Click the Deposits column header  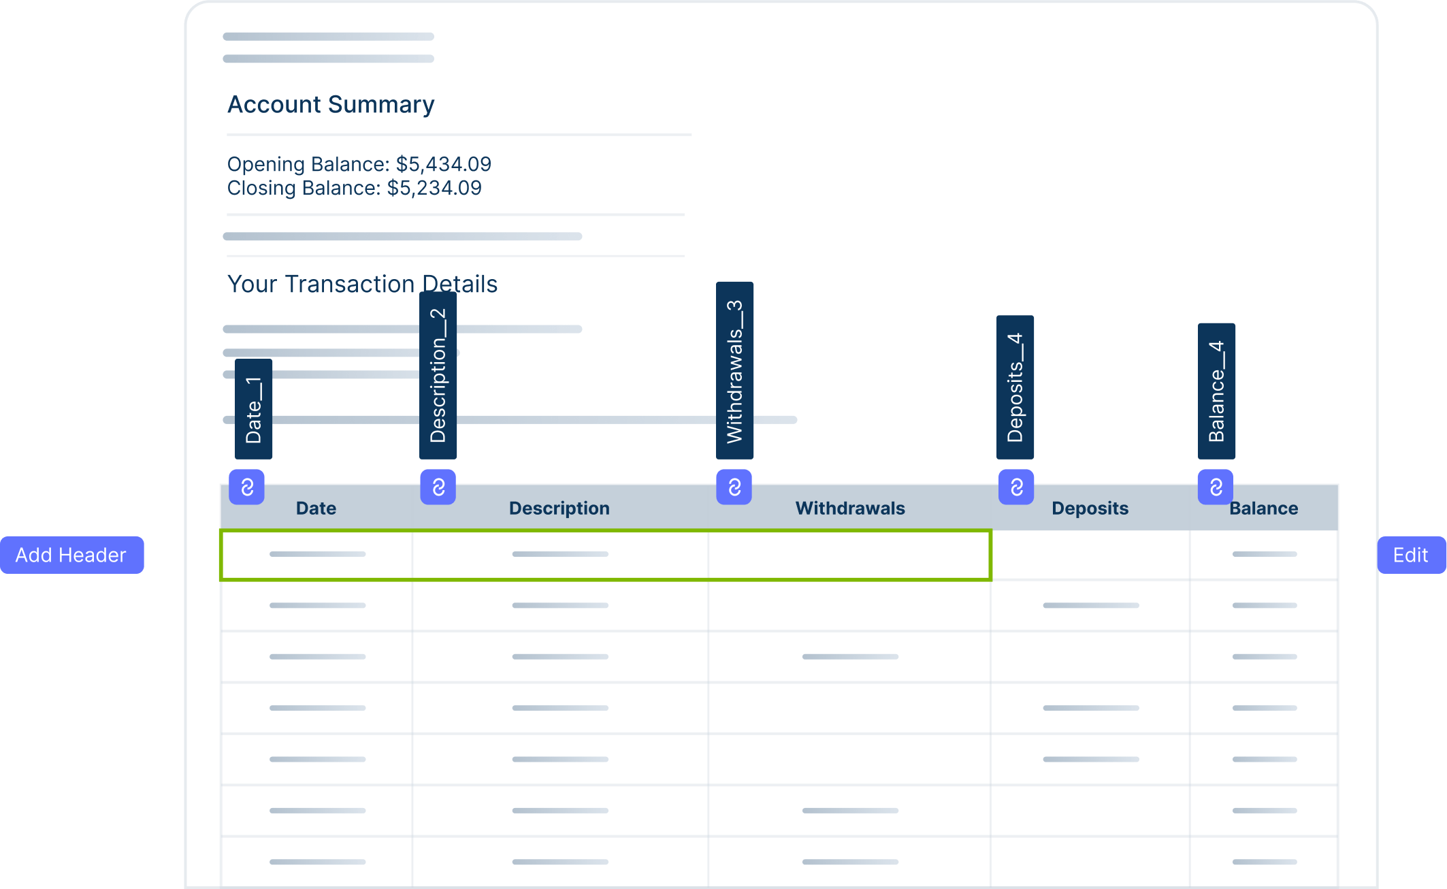[1090, 508]
